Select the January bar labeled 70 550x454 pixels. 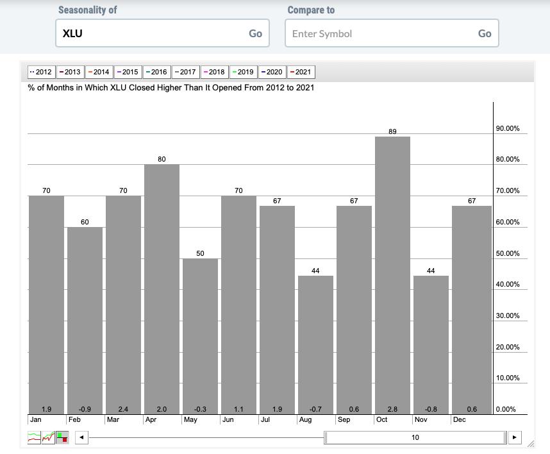[x=46, y=305]
